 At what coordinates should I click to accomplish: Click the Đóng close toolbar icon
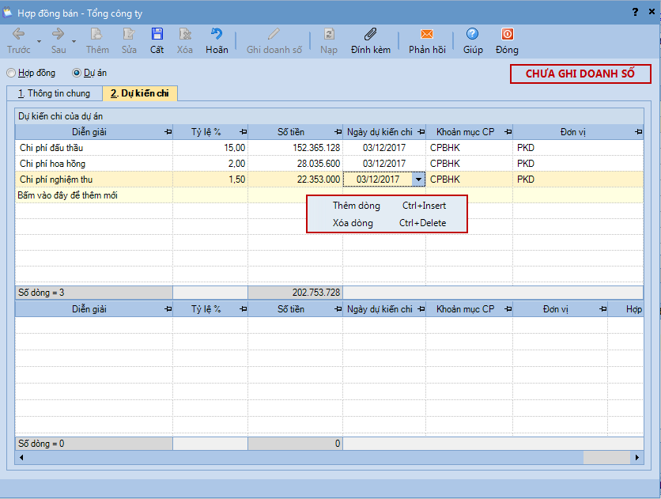(x=507, y=35)
